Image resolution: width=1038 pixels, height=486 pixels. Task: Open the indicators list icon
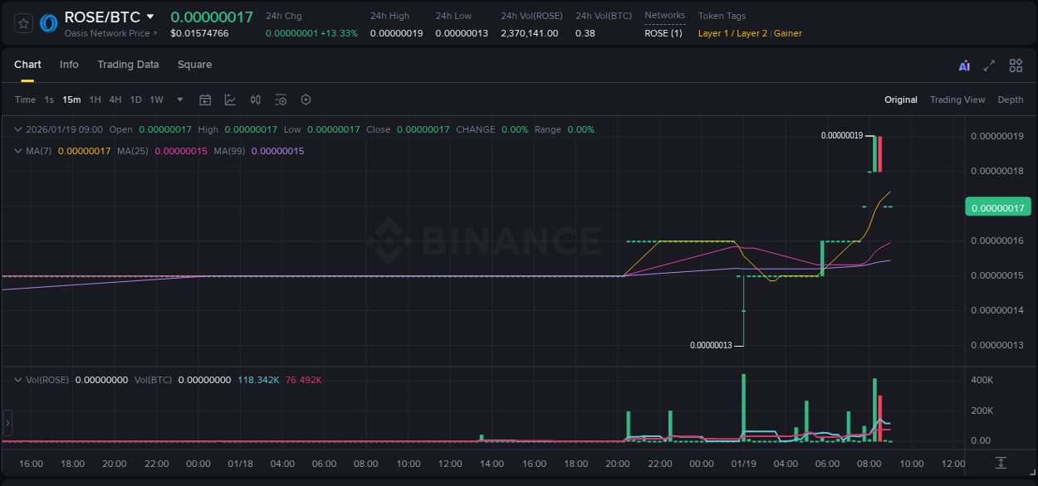coord(281,100)
